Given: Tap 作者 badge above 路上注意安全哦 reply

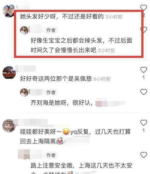Looking at the screenshot, I should point(51,155).
